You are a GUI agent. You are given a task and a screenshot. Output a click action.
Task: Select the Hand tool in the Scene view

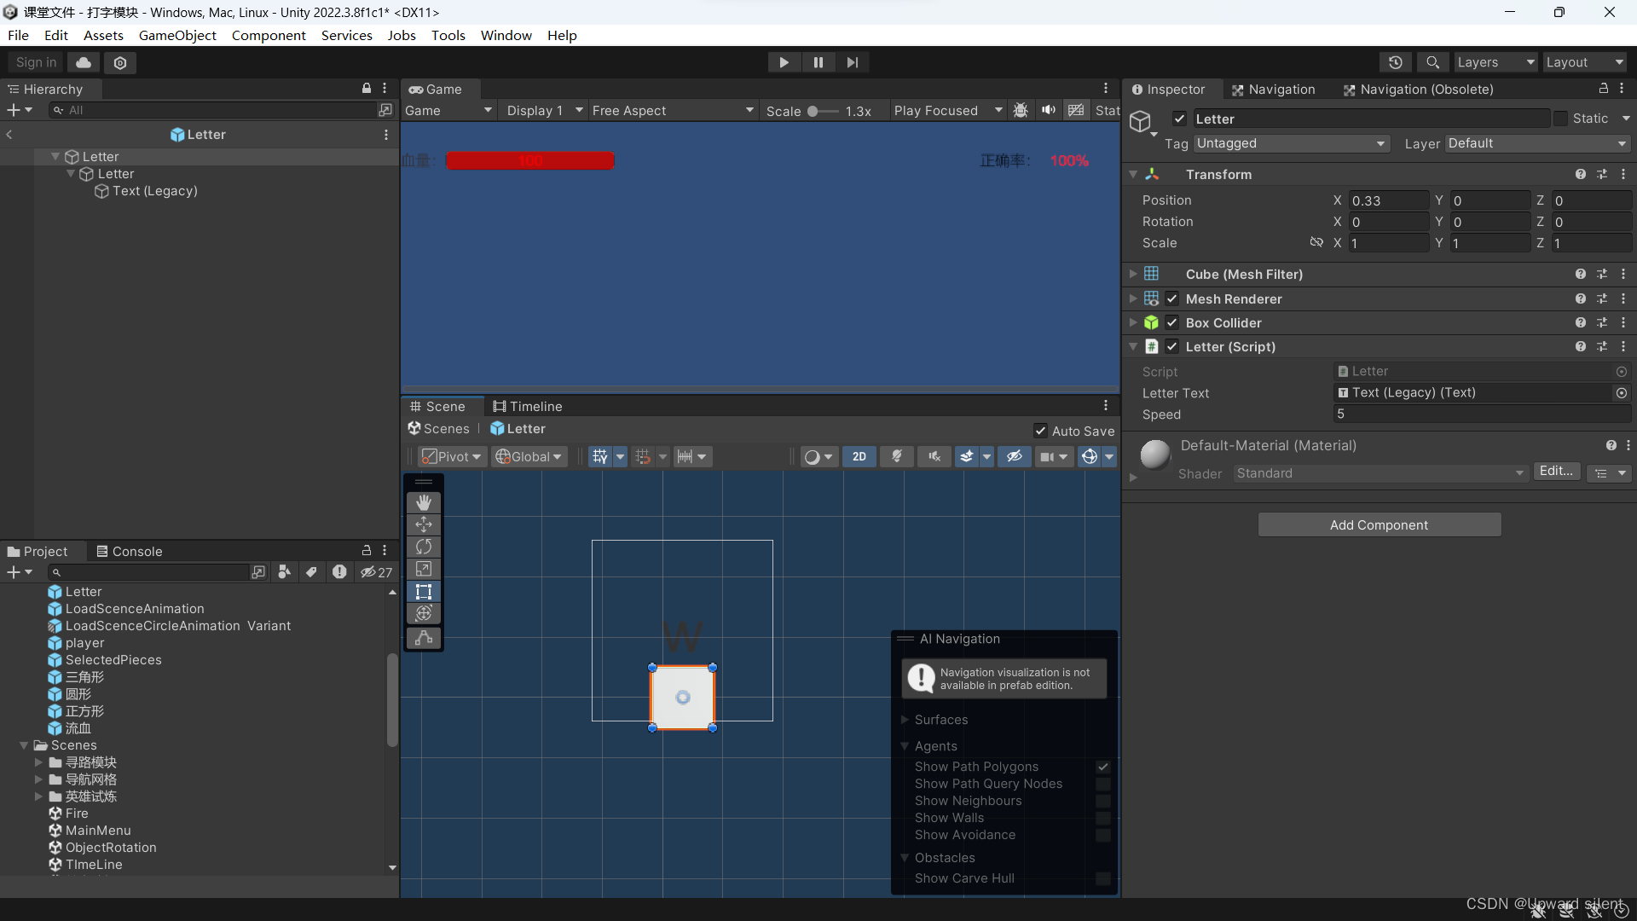[424, 502]
